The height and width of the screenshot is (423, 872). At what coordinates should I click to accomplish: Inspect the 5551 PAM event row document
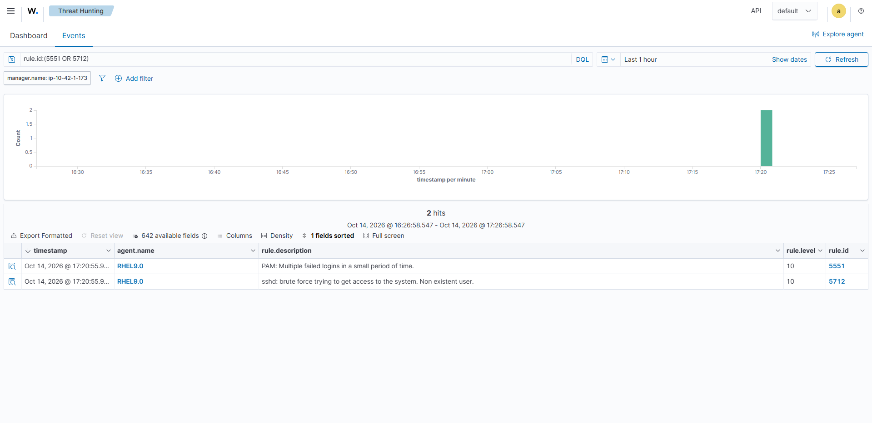point(12,266)
